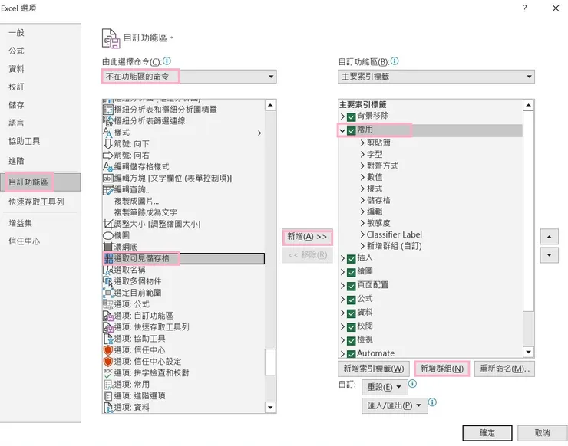The image size is (568, 446).
Task: Click the 選取多個物件 icon
Action: pos(108,281)
